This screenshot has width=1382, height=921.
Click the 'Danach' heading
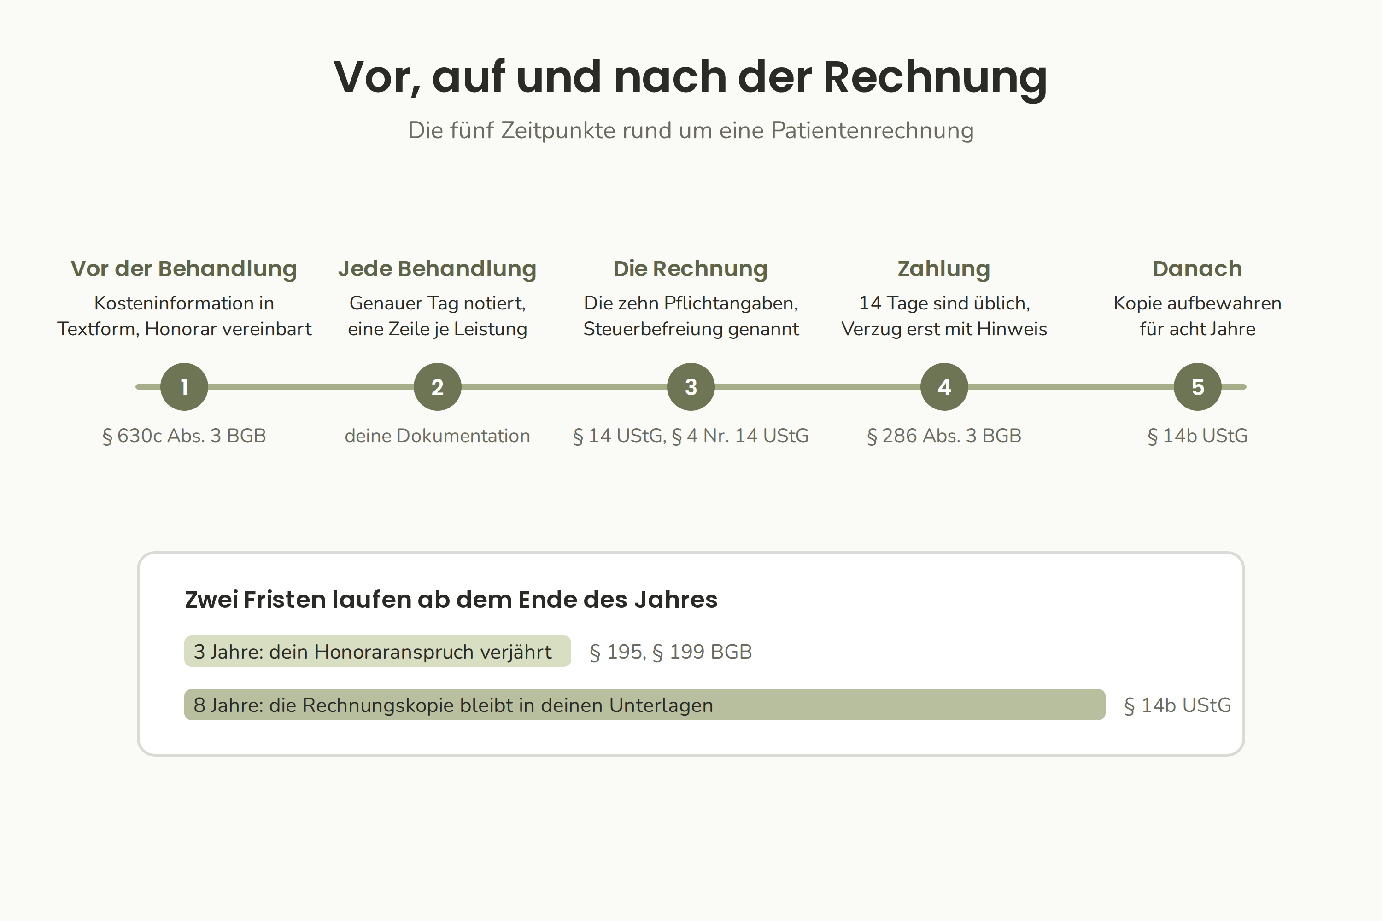[1197, 269]
